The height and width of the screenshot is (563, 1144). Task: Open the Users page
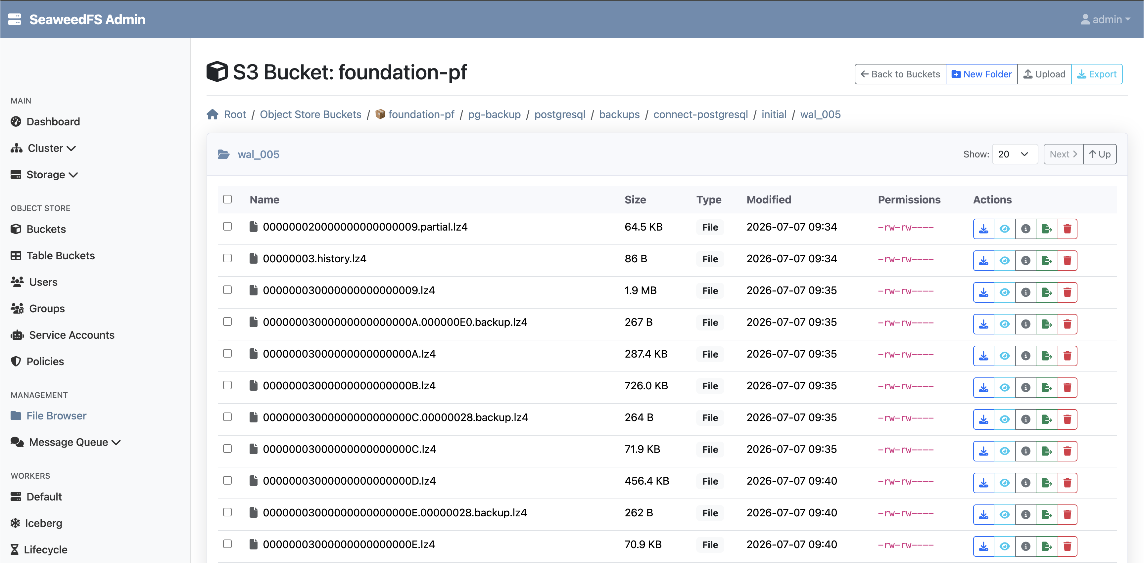pyautogui.click(x=34, y=282)
